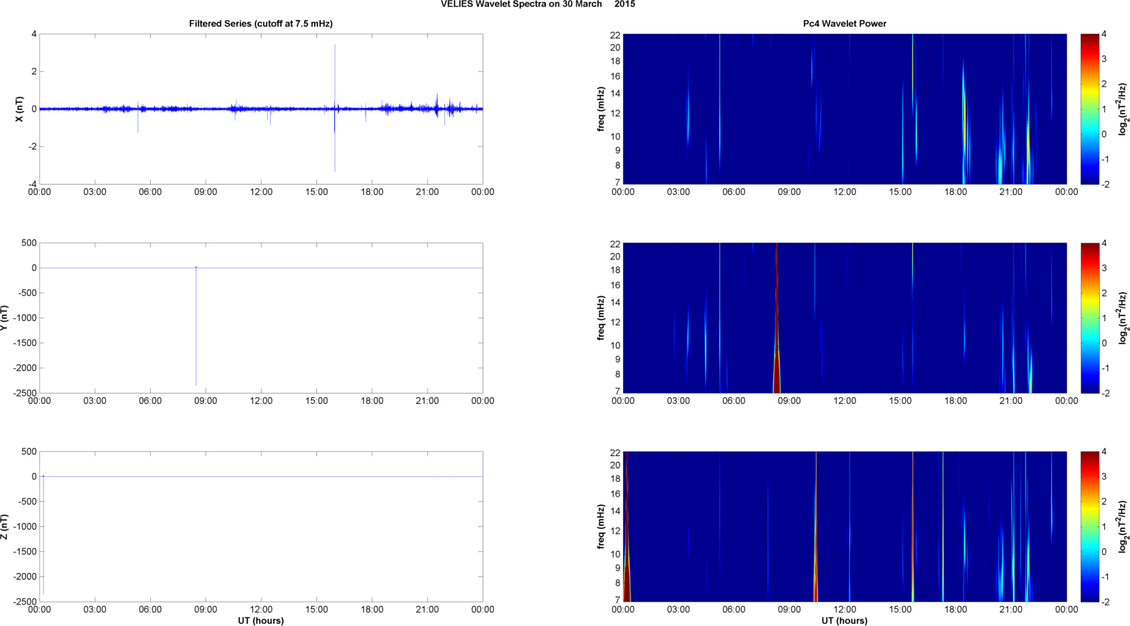Click the log2(nT²/Hz) label beside top colorbar
This screenshot has width=1130, height=626.
1122,109
